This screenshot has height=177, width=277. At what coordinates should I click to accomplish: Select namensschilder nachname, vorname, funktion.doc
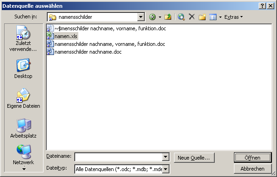(106, 44)
